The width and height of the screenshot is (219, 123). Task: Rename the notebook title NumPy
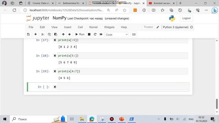[60, 18]
